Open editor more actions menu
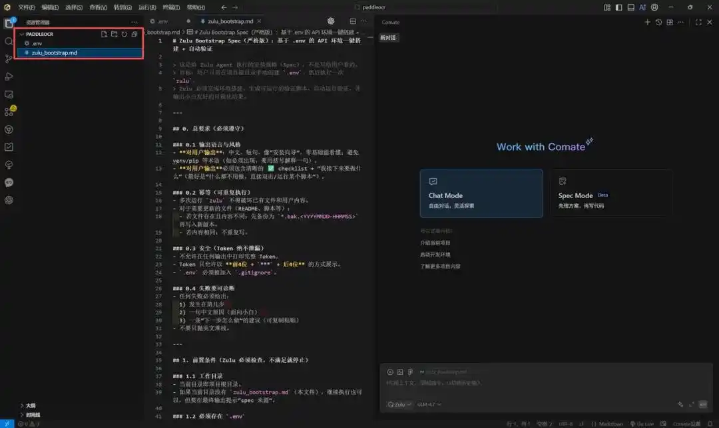The width and height of the screenshot is (719, 428). [363, 21]
